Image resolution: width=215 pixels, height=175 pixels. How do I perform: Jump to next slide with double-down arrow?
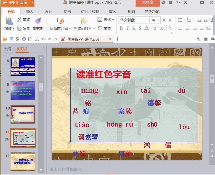point(212,156)
